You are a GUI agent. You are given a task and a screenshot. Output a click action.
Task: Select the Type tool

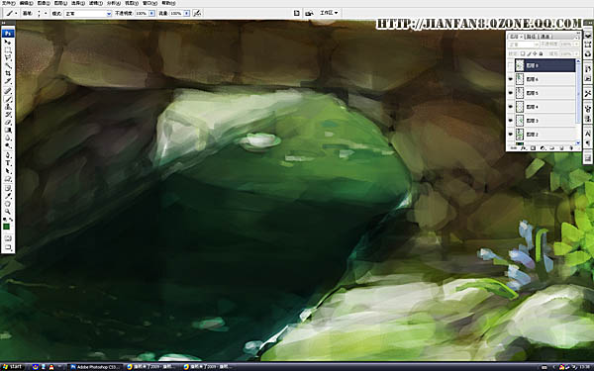click(x=8, y=163)
